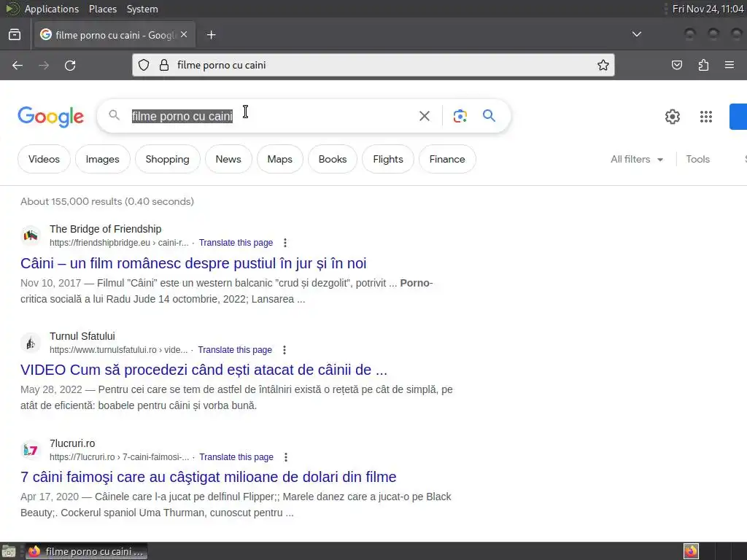
Task: Click the show desktop icon in bottom panel
Action: pos(9,551)
